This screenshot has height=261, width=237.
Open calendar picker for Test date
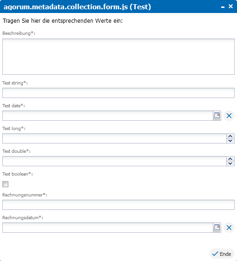[x=217, y=116]
